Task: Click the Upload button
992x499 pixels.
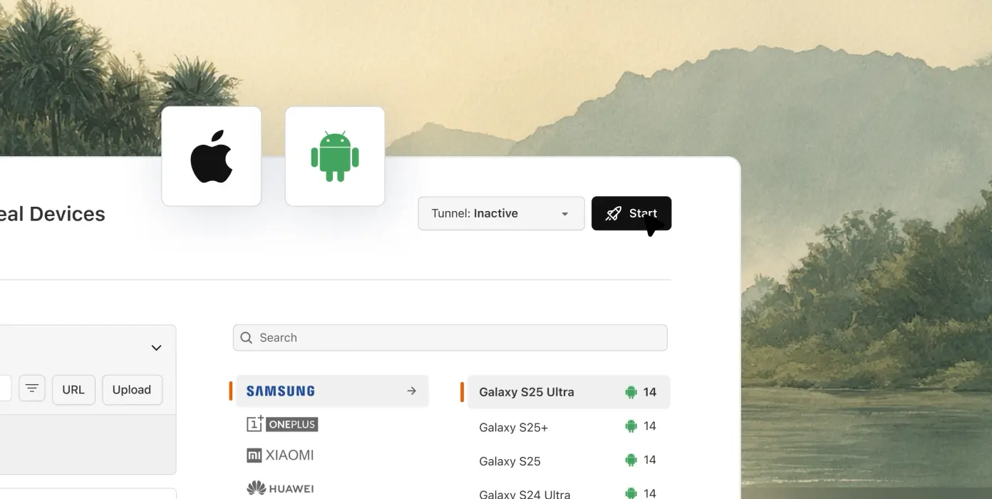Action: pos(132,390)
